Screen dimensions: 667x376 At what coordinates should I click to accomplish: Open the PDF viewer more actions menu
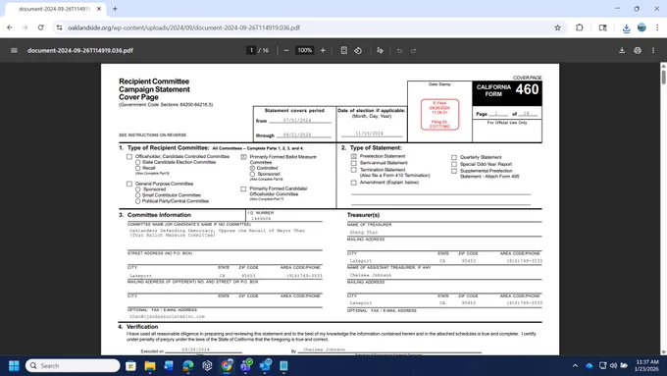[x=653, y=50]
